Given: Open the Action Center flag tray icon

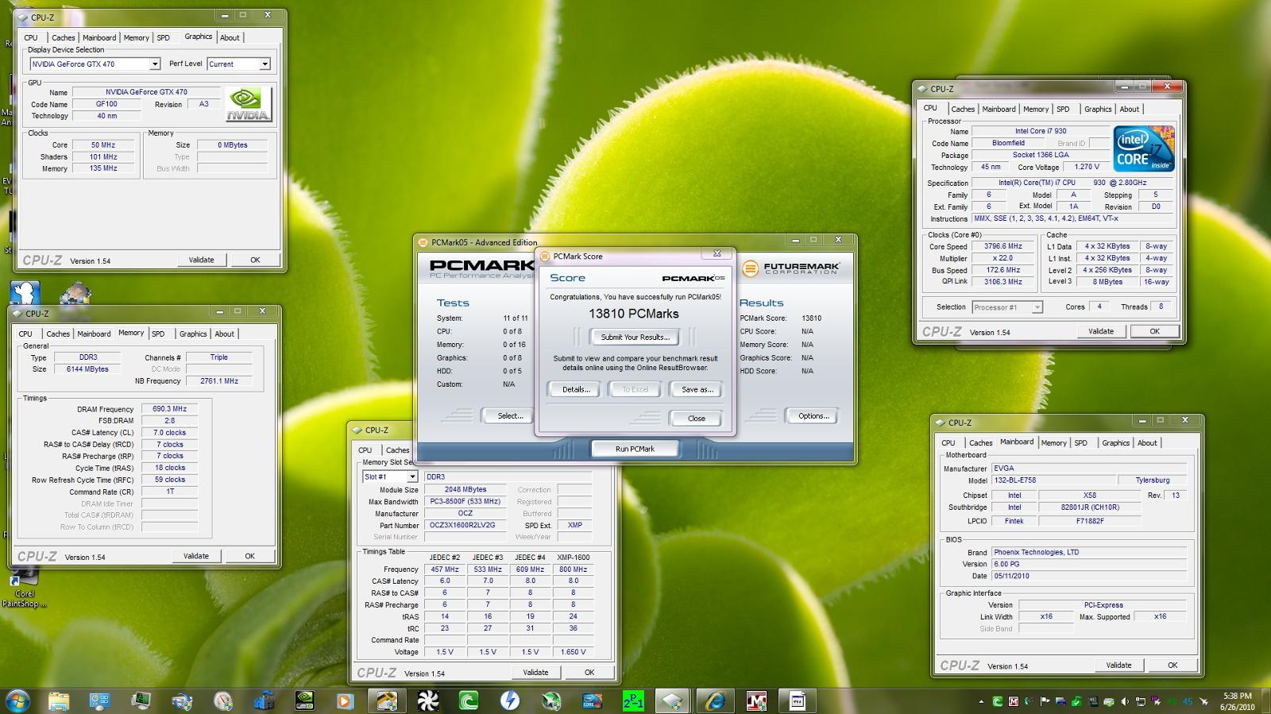Looking at the screenshot, I should [x=1045, y=701].
